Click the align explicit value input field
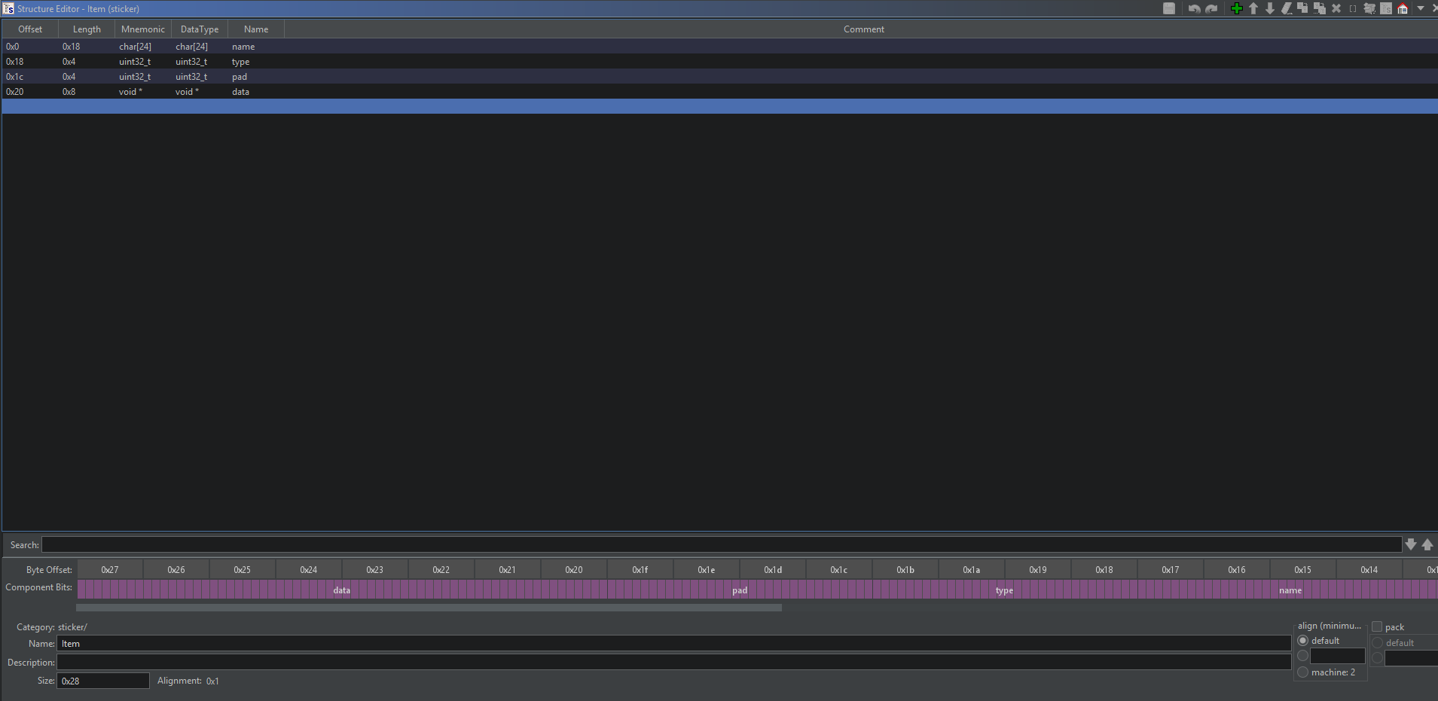This screenshot has height=701, width=1438. coord(1338,657)
